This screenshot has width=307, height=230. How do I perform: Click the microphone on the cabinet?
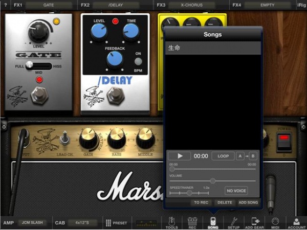[x=271, y=194]
